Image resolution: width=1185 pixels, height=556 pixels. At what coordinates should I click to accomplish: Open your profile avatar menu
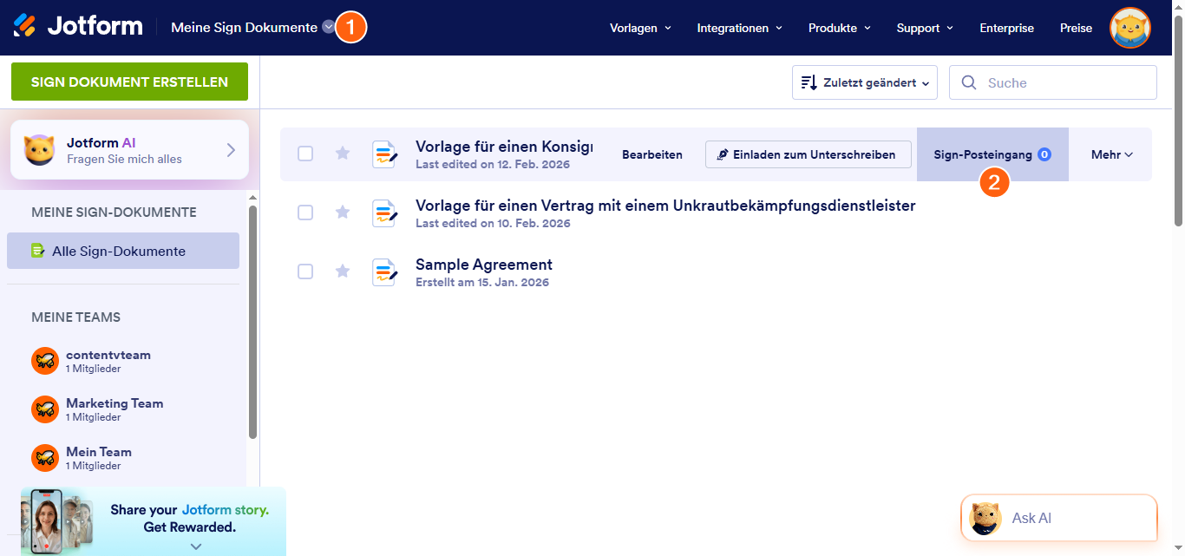coord(1129,27)
